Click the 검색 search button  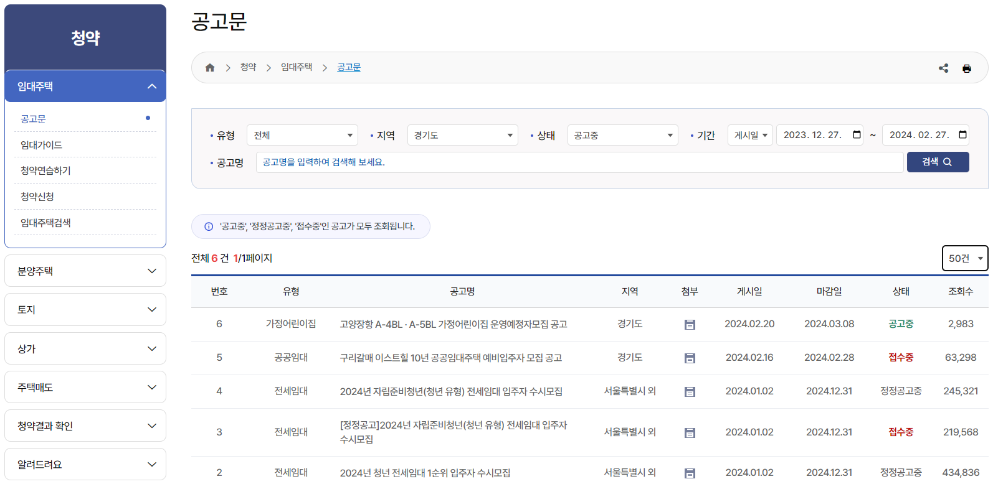point(938,162)
